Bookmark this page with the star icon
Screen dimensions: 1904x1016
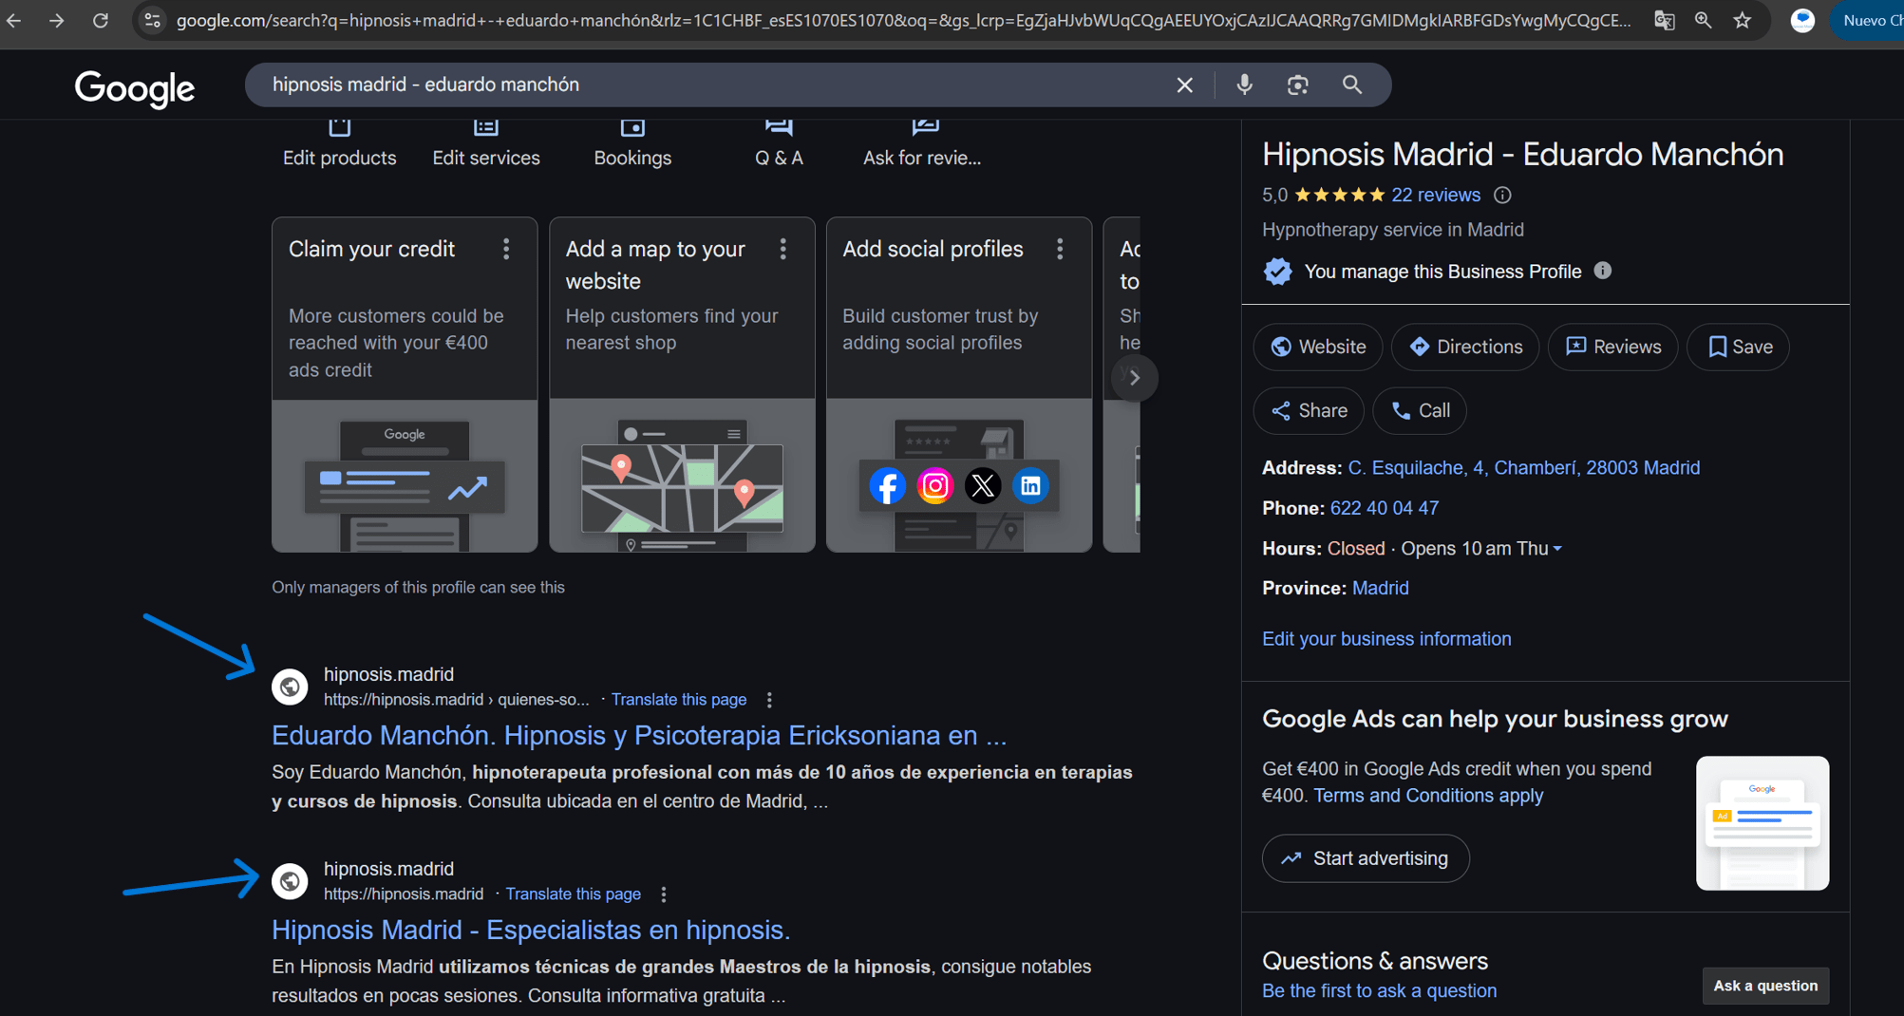(x=1743, y=20)
